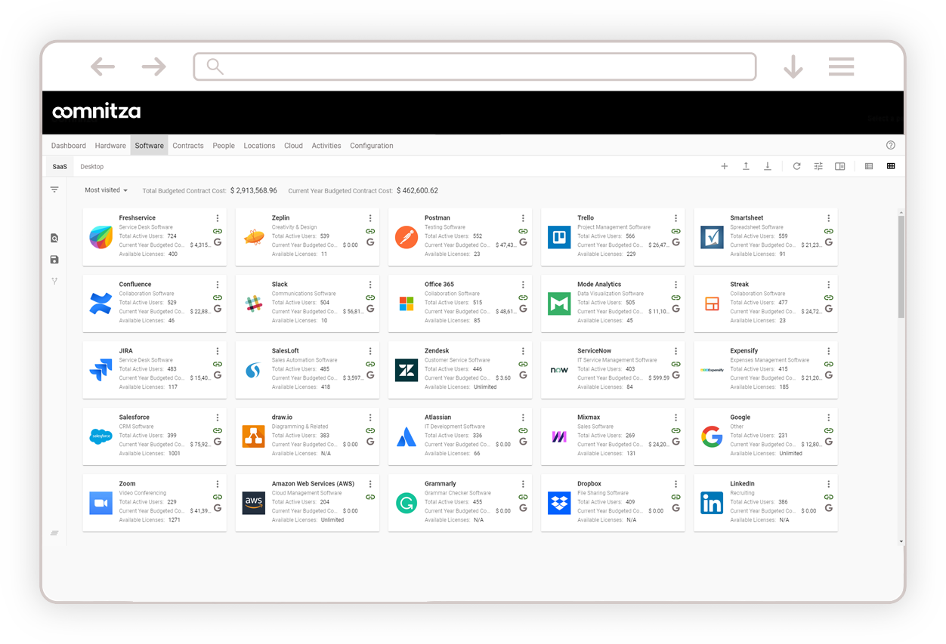Click the add new software plus icon
The image size is (946, 644).
[x=724, y=166]
